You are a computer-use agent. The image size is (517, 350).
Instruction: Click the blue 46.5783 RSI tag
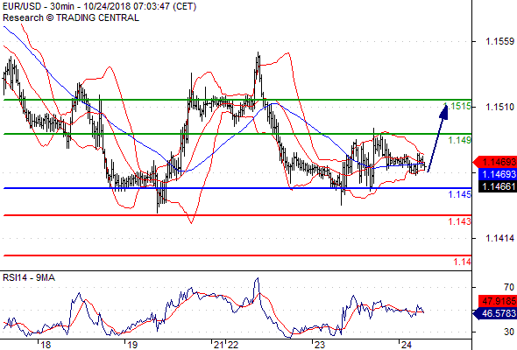(494, 313)
